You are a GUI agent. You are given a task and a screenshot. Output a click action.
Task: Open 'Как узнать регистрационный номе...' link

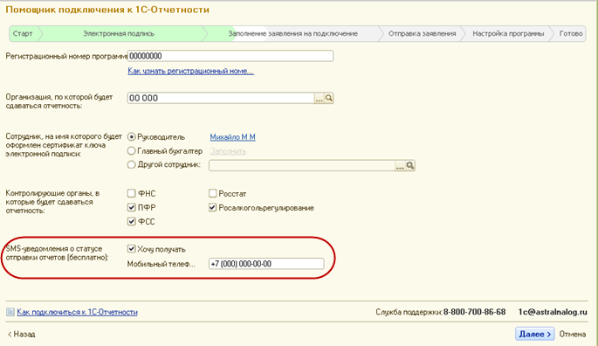[x=190, y=71]
